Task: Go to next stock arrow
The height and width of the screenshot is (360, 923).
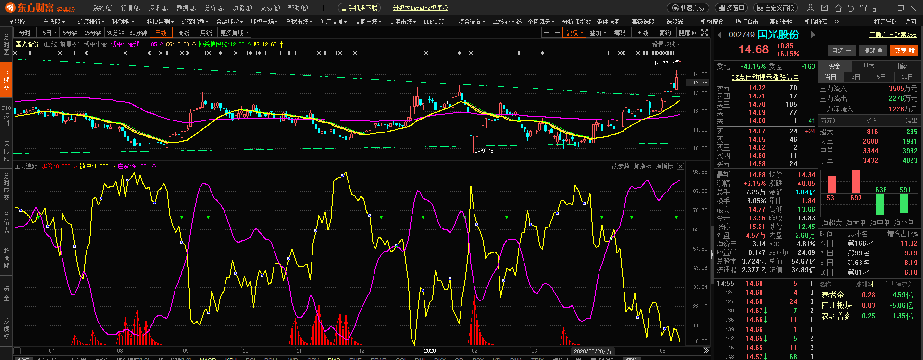Action: coord(813,35)
